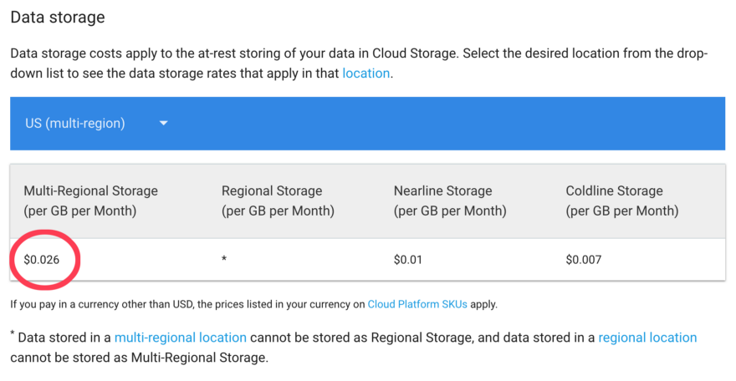Click the $0.007 Coldline price
736x381 pixels.
(583, 260)
